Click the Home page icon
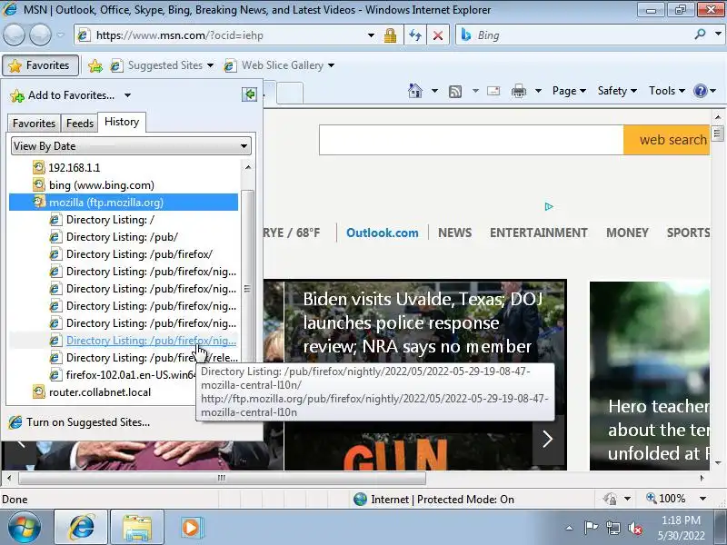727x545 pixels. click(415, 91)
